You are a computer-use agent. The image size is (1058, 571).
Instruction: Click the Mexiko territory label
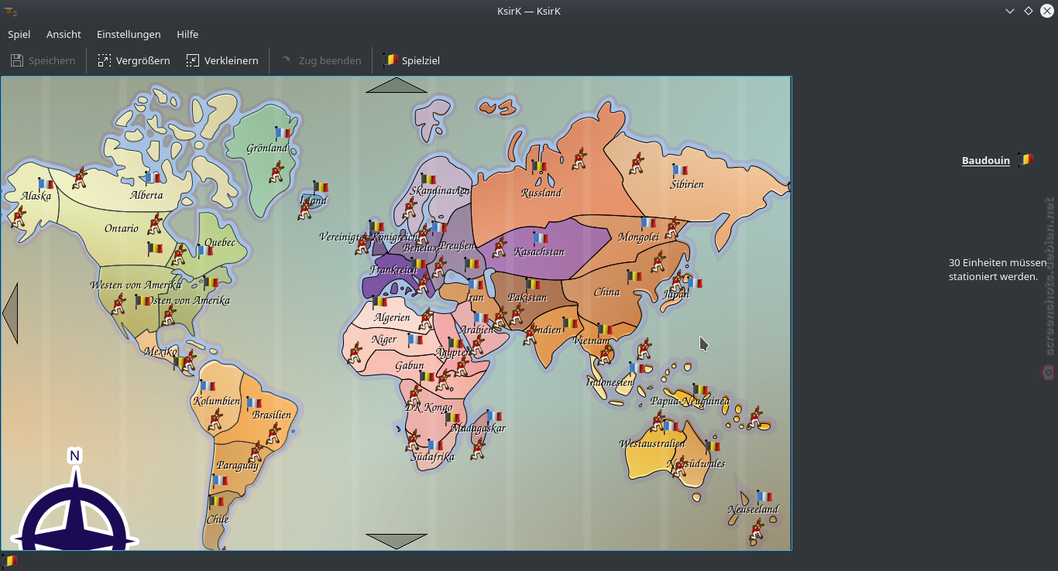point(160,351)
